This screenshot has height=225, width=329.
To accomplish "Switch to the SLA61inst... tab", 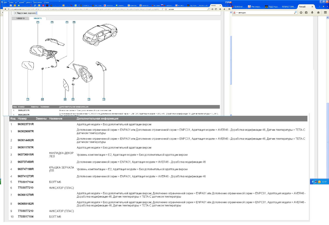I will click(239, 7).
